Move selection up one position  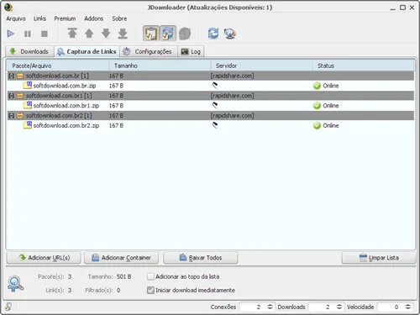[89, 34]
